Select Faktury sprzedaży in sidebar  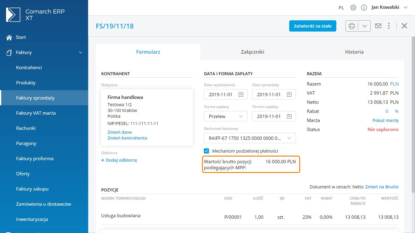click(44, 98)
